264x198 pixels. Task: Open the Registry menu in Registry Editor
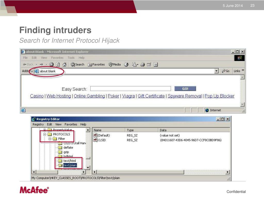(x=38, y=125)
